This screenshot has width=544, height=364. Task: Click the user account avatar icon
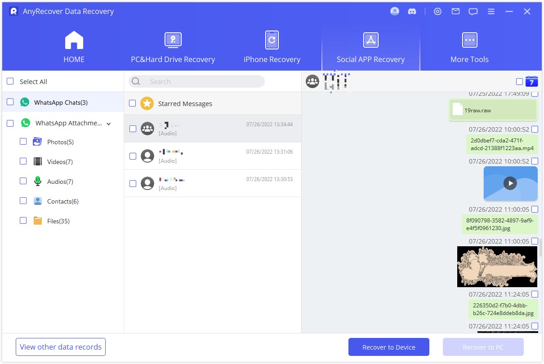pyautogui.click(x=395, y=12)
